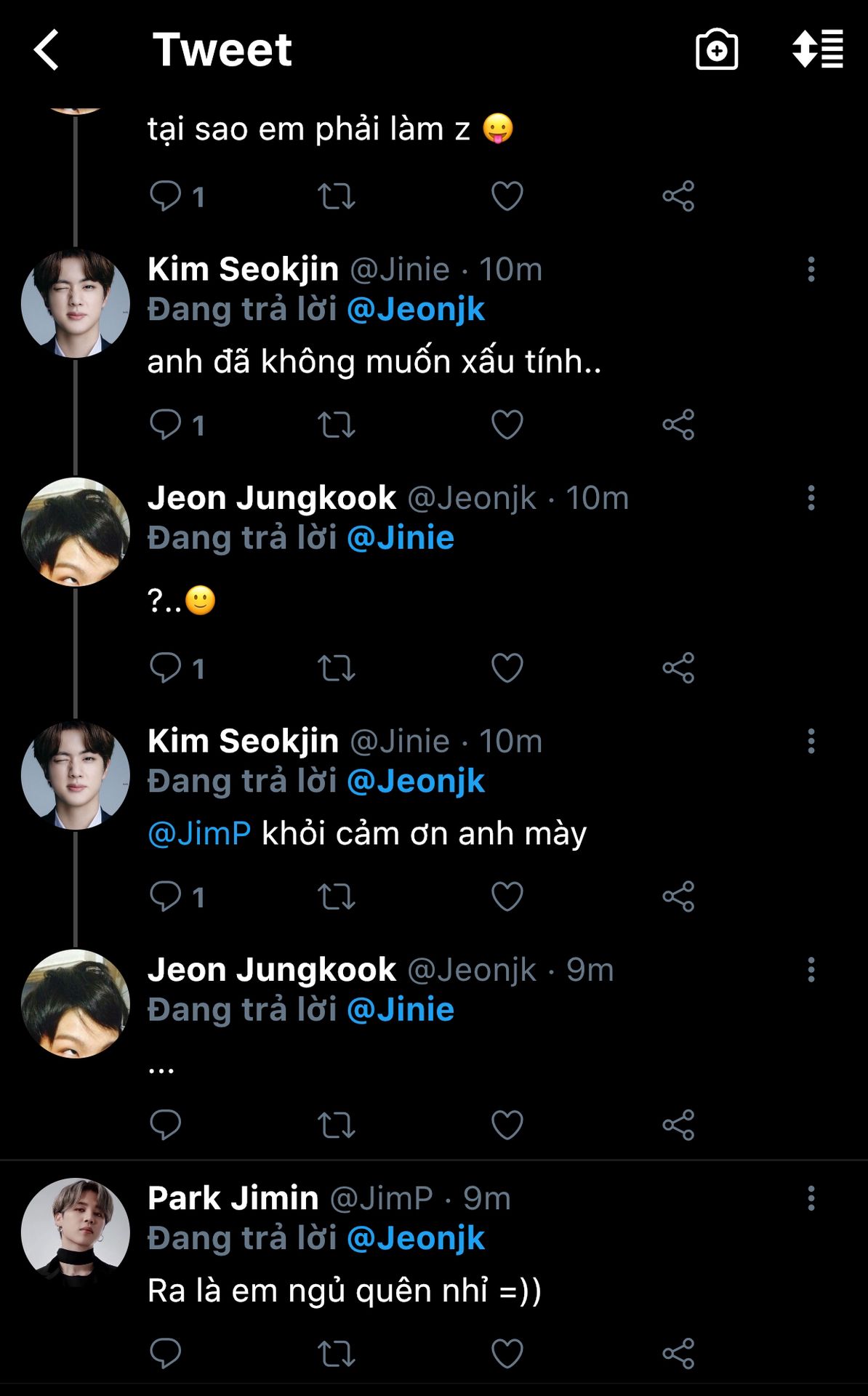Like Park Jimin's "Ra là em ngủ quên nhỉ" tweet

tap(507, 1354)
